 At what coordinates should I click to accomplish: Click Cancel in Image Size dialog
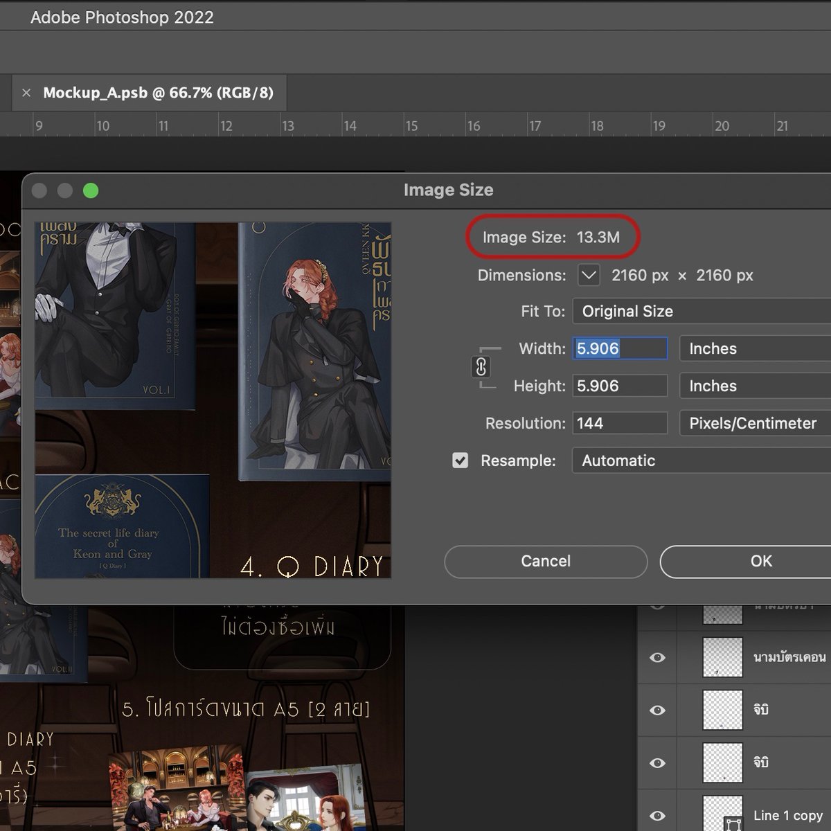tap(546, 561)
